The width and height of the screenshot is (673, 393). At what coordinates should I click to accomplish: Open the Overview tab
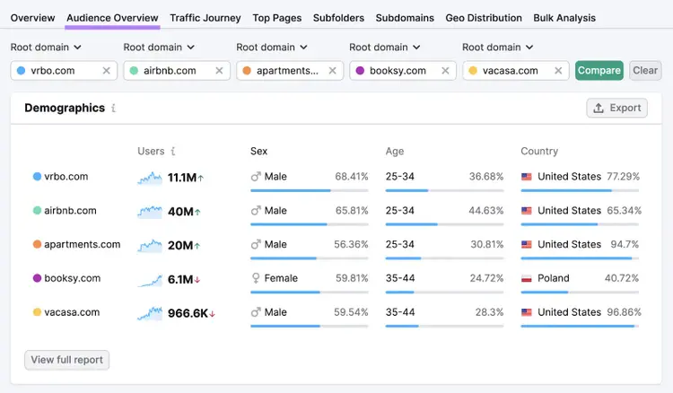(x=32, y=18)
